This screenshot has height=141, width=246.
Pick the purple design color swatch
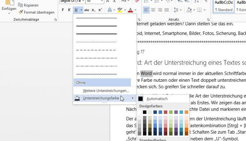[176, 112]
